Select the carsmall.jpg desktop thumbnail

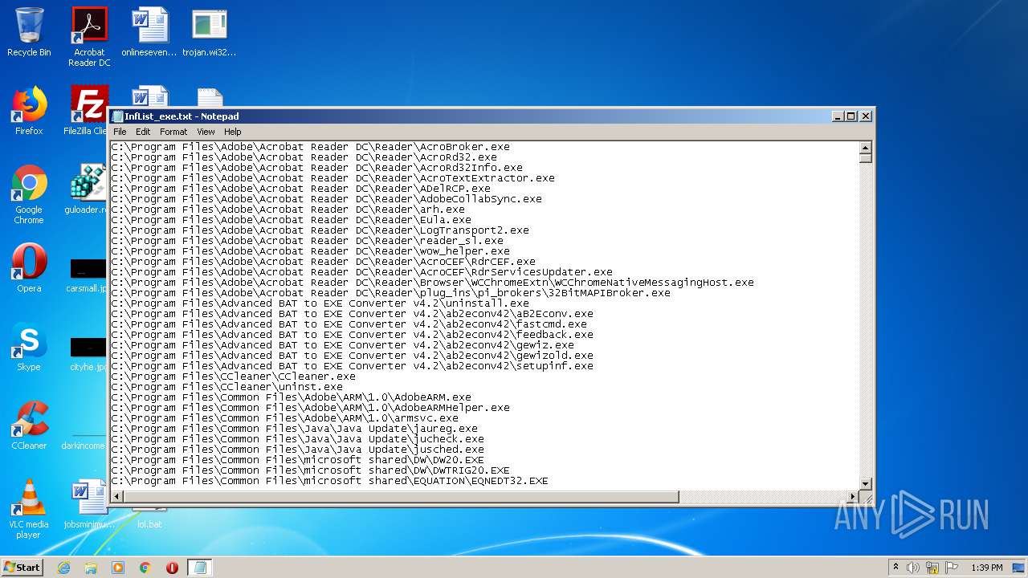88,275
